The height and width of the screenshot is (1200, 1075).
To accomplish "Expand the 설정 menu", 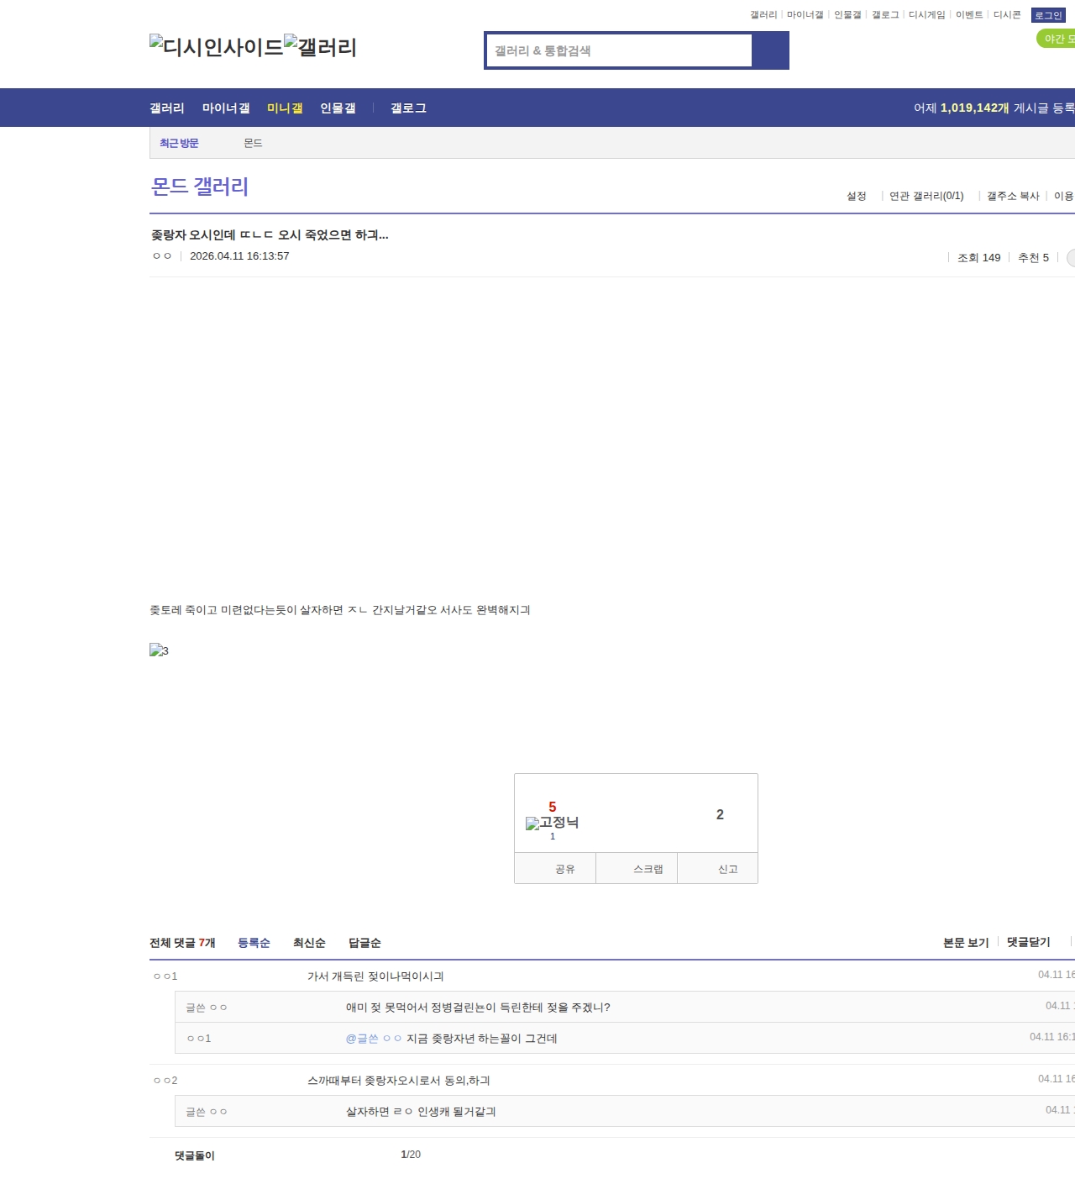I will (x=856, y=196).
